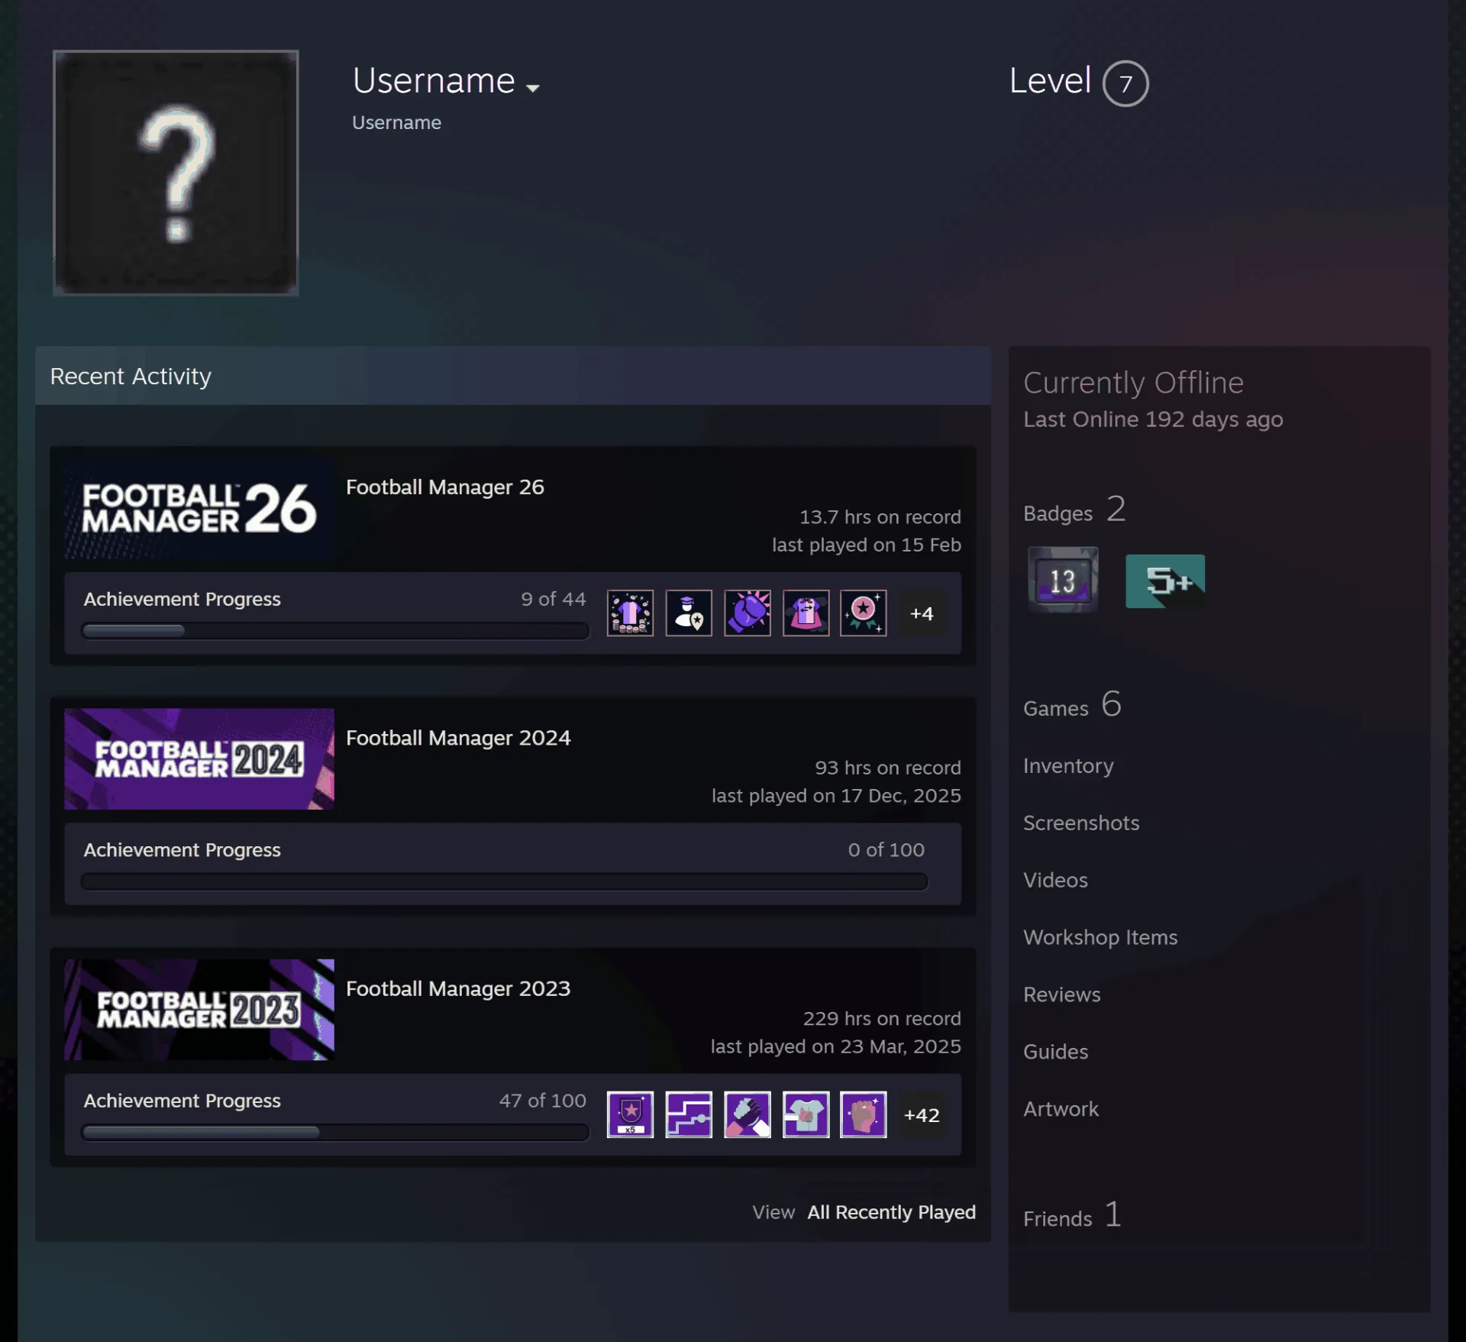Open the t-shirt achievement icon in Football Manager 2023

pyautogui.click(x=806, y=1114)
